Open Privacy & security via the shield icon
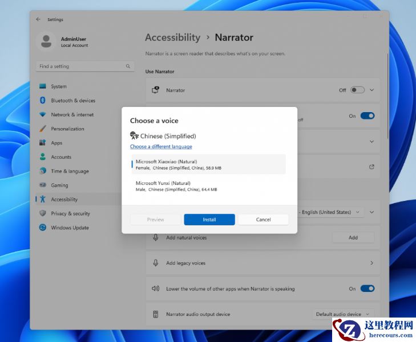 pos(43,213)
